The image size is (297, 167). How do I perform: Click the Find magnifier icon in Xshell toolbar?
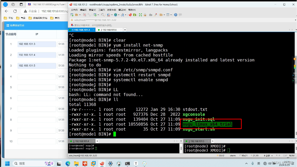click(103, 15)
